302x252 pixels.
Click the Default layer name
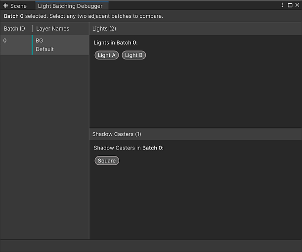point(45,50)
